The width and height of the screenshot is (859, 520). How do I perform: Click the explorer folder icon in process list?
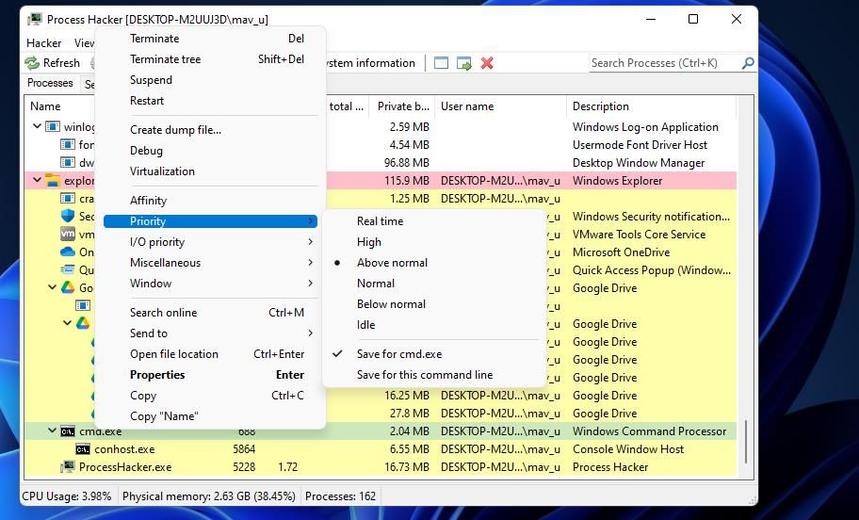53,180
